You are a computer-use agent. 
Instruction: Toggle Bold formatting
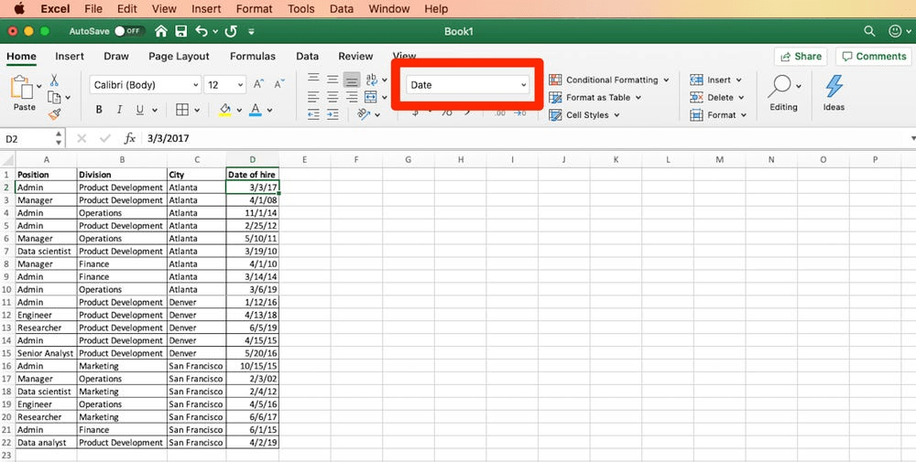click(x=99, y=110)
